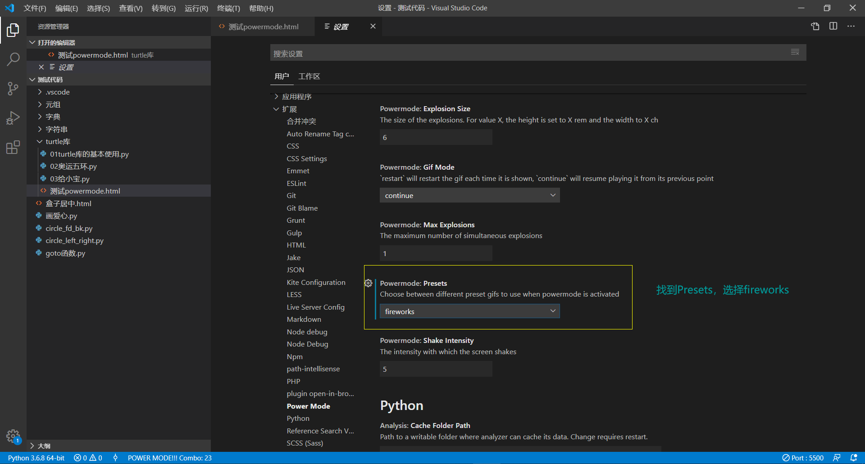Edit Max Explosions value field
This screenshot has width=865, height=464.
(436, 253)
